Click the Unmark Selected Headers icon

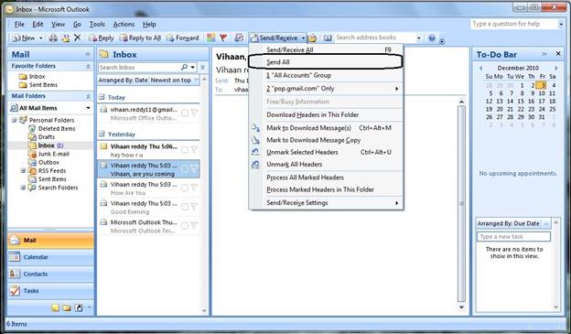point(255,152)
